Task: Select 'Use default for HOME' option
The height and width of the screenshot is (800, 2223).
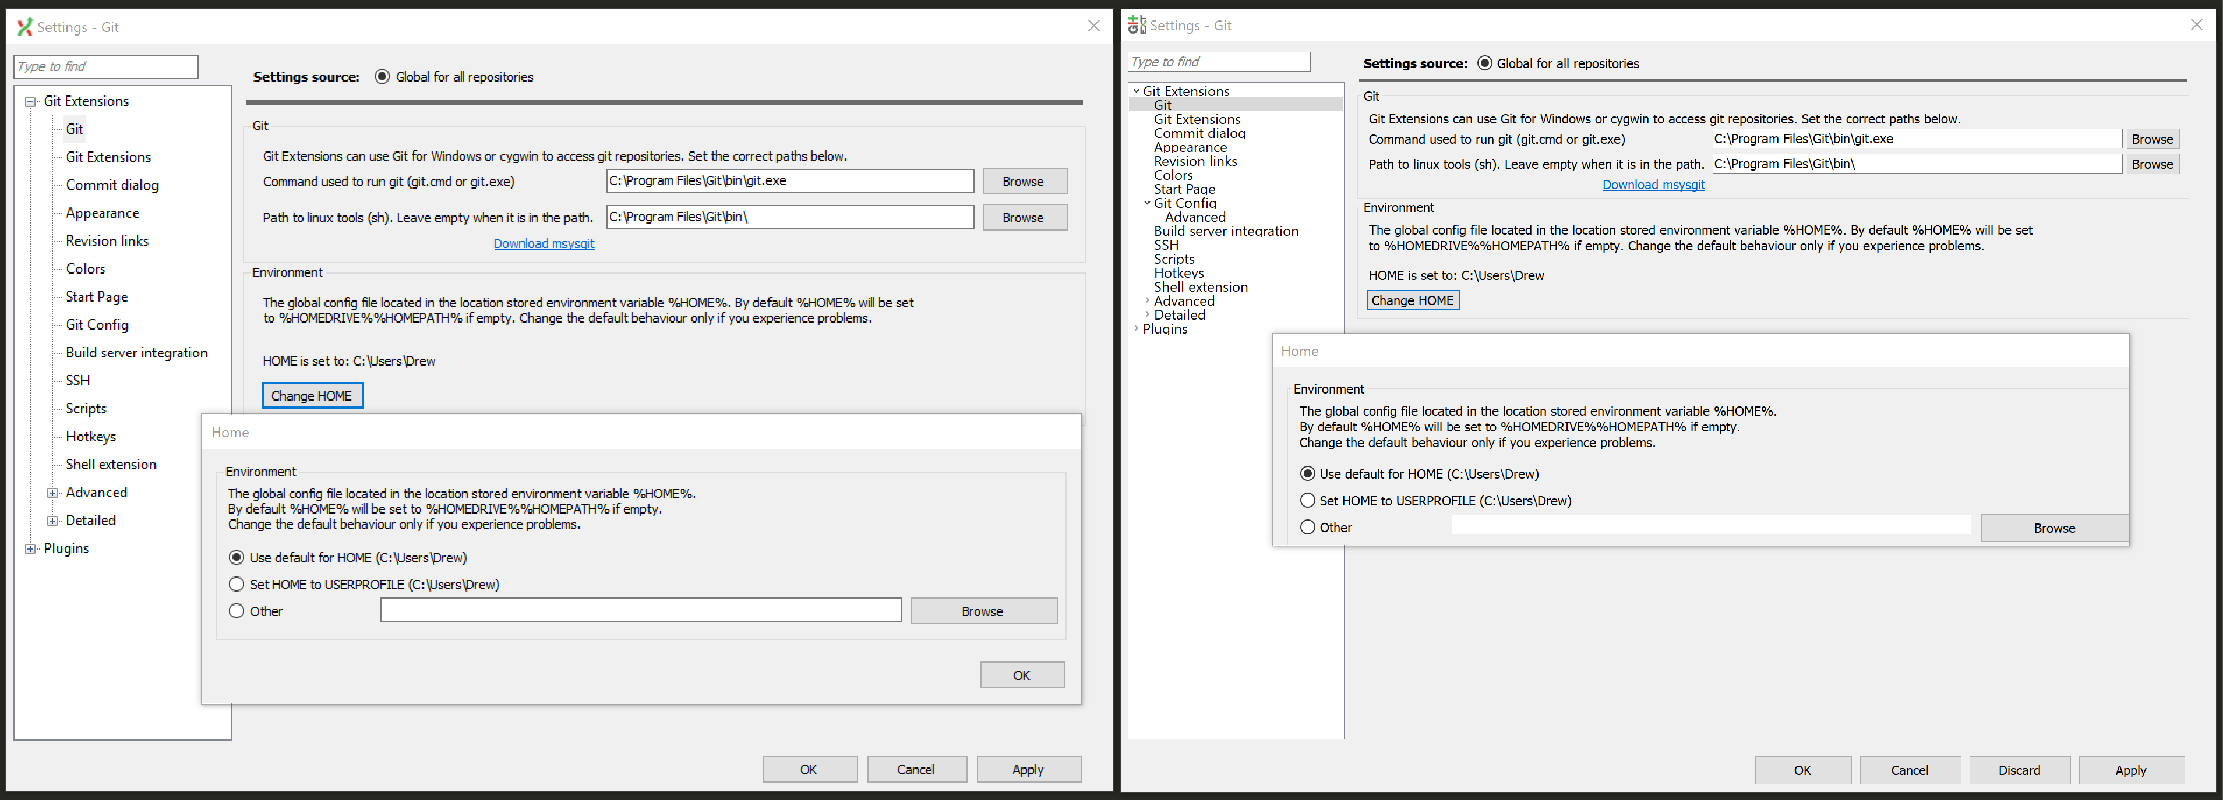Action: coord(237,558)
